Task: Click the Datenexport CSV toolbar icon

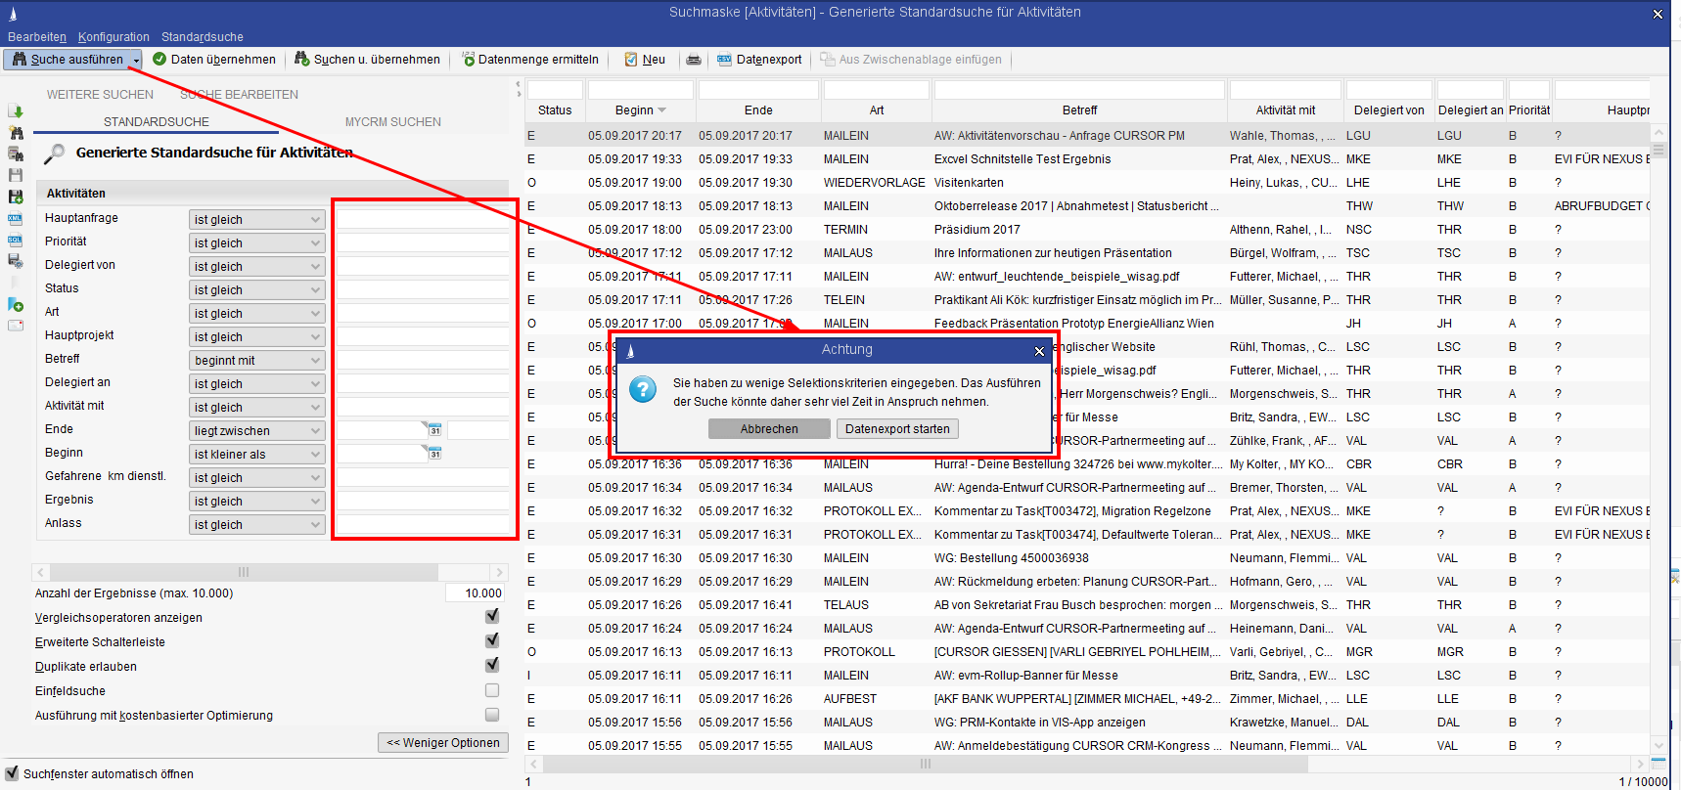Action: tap(724, 60)
